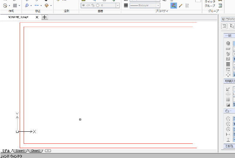This screenshot has width=235, height=158.
Task: Click the crosshair circle icon in print style section
Action: coord(228,94)
